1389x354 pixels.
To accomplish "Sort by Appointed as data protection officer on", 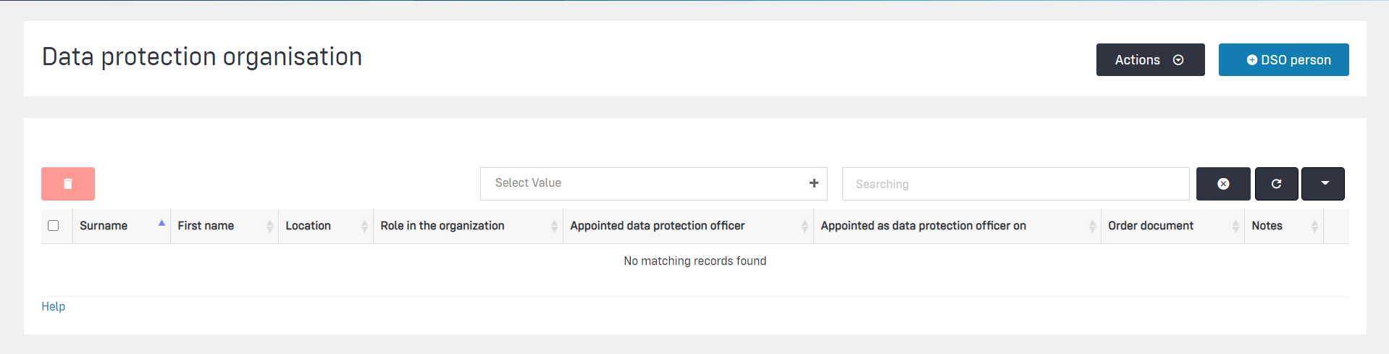I will pos(923,226).
